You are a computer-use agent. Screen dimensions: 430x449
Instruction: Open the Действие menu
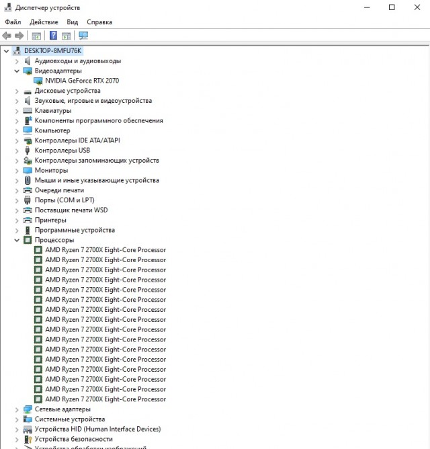click(x=44, y=22)
